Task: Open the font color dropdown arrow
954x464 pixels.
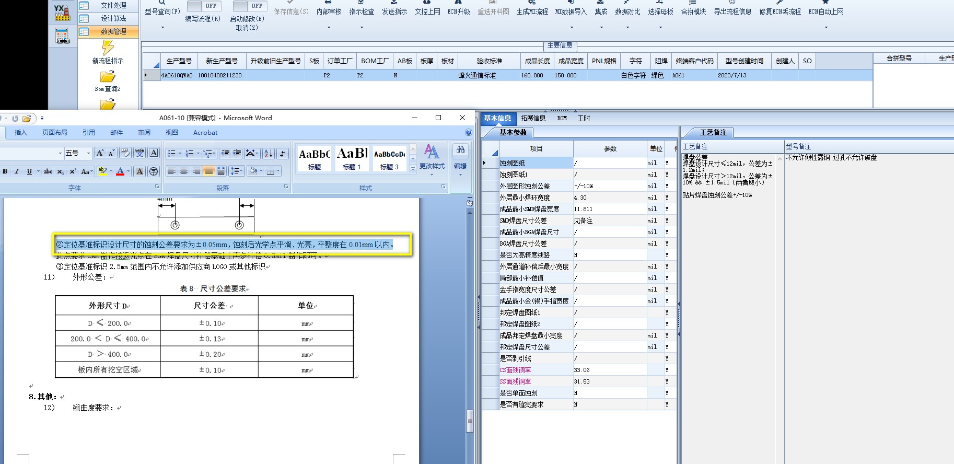Action: pyautogui.click(x=129, y=171)
